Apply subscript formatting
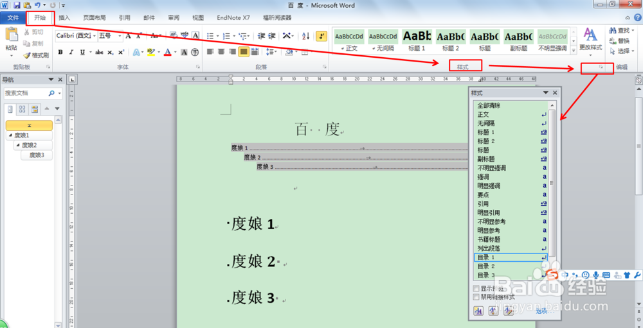Image resolution: width=643 pixels, height=328 pixels. pyautogui.click(x=111, y=53)
